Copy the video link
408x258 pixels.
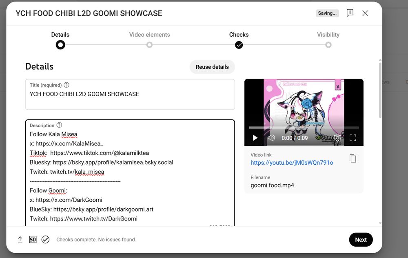coord(353,158)
